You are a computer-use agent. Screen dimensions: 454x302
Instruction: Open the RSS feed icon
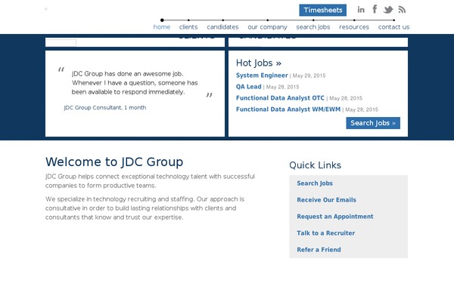402,10
